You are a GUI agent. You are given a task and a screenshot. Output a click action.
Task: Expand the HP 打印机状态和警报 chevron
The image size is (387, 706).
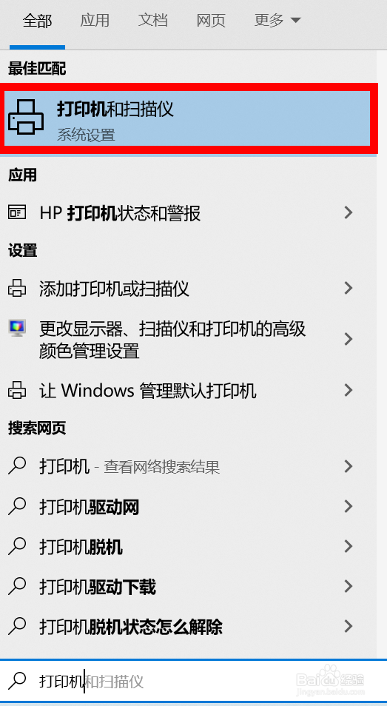[x=348, y=212]
